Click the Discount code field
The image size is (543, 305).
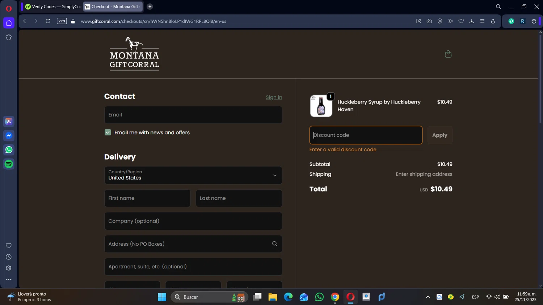[366, 135]
